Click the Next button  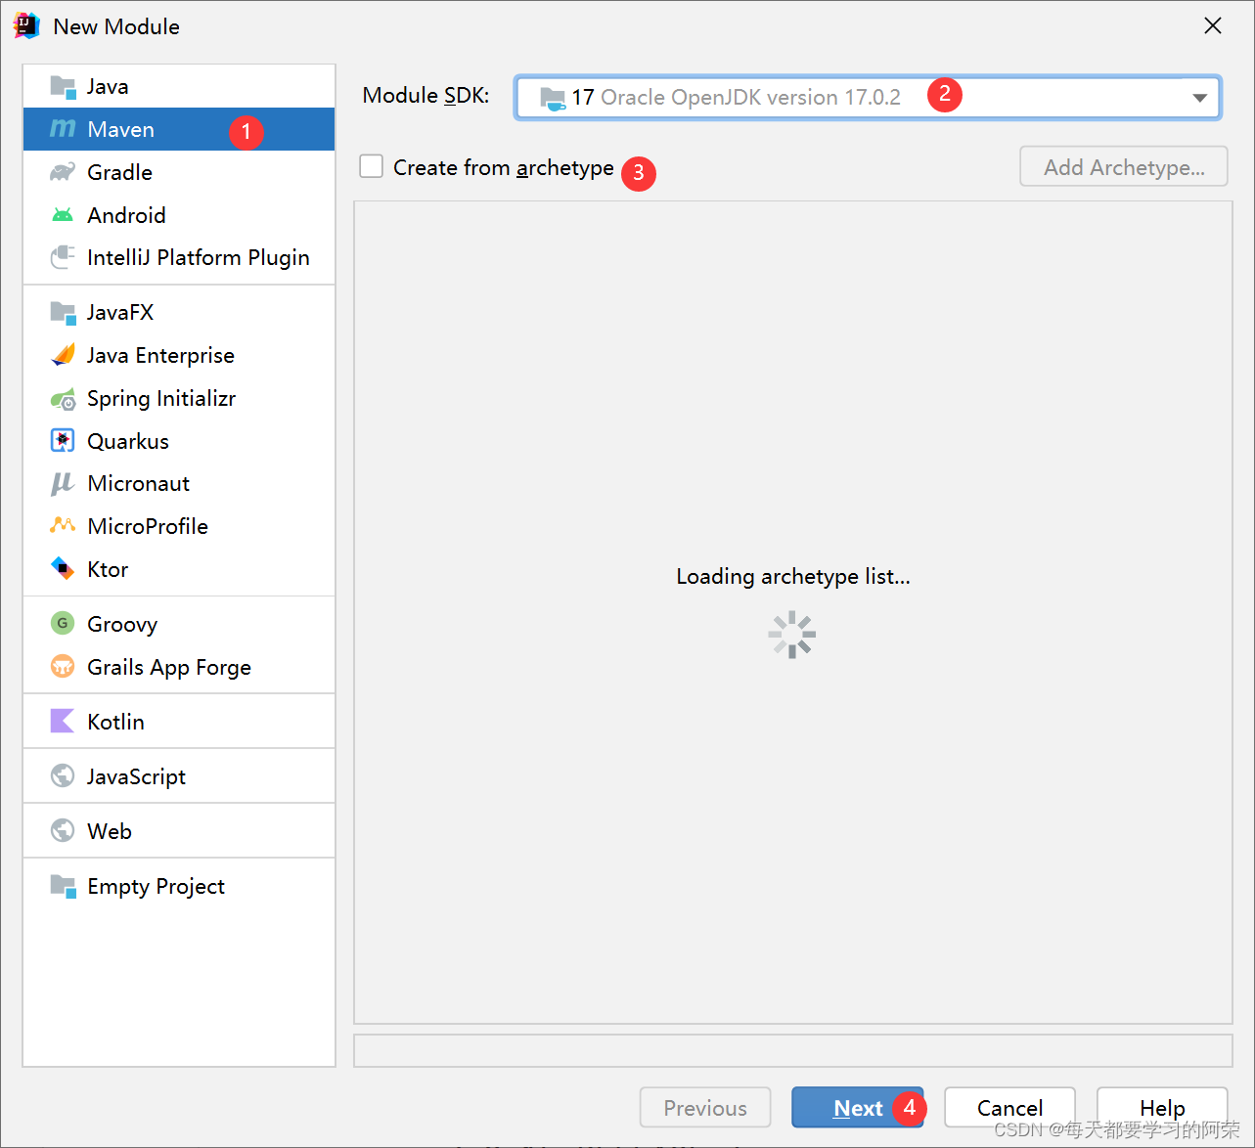[858, 1108]
